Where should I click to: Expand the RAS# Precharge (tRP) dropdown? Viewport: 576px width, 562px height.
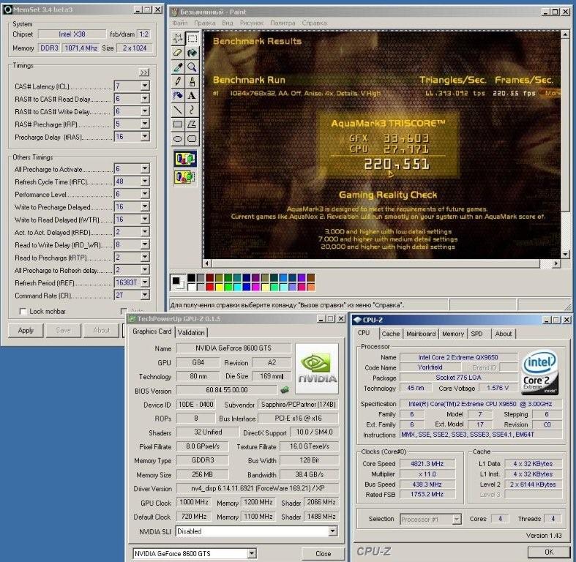click(x=145, y=124)
